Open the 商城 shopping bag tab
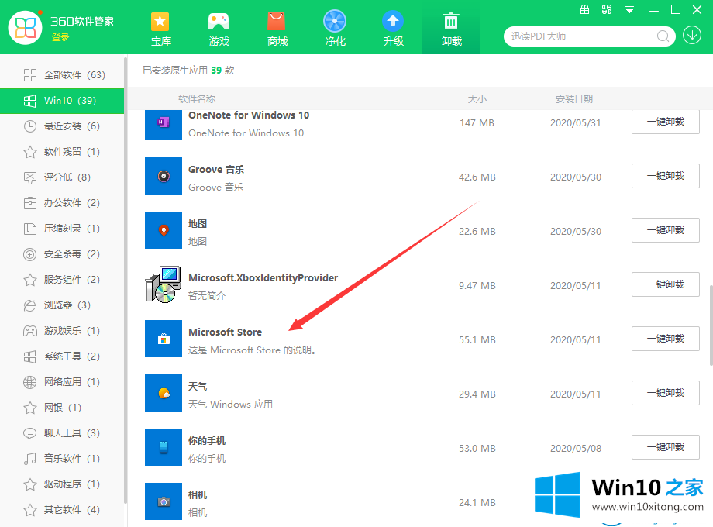The width and height of the screenshot is (713, 527). (x=277, y=29)
